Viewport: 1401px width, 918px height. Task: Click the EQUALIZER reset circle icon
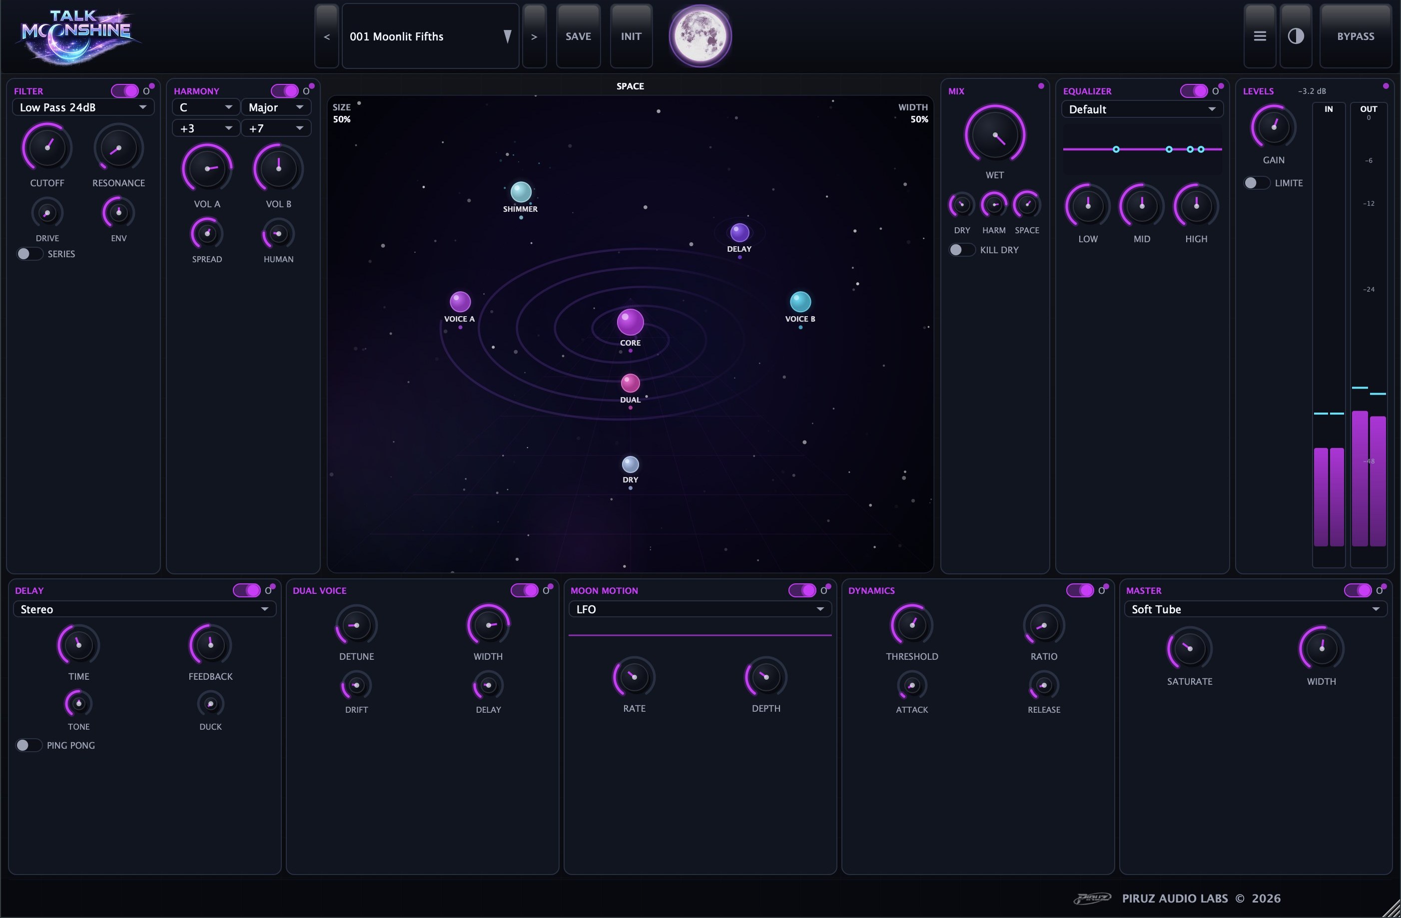pos(1216,91)
